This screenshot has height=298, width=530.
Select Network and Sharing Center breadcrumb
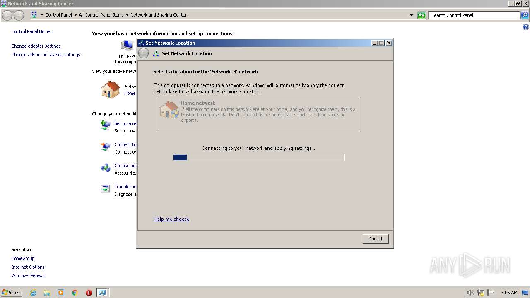(x=159, y=15)
